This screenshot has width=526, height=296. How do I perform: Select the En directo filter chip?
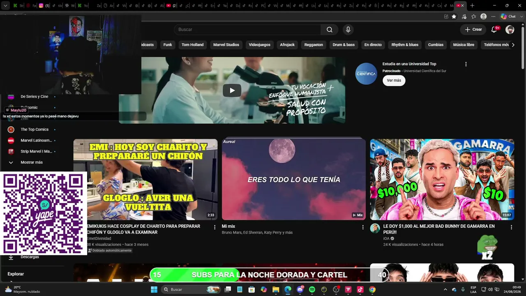(x=373, y=45)
